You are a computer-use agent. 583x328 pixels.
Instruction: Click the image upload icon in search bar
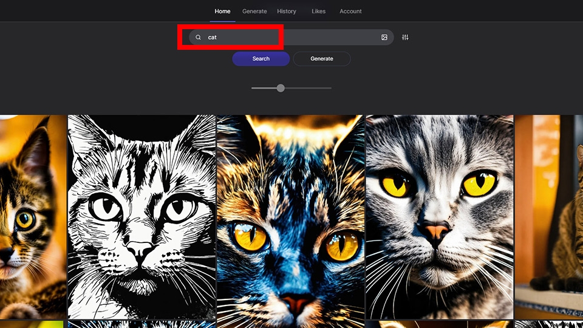pyautogui.click(x=384, y=37)
